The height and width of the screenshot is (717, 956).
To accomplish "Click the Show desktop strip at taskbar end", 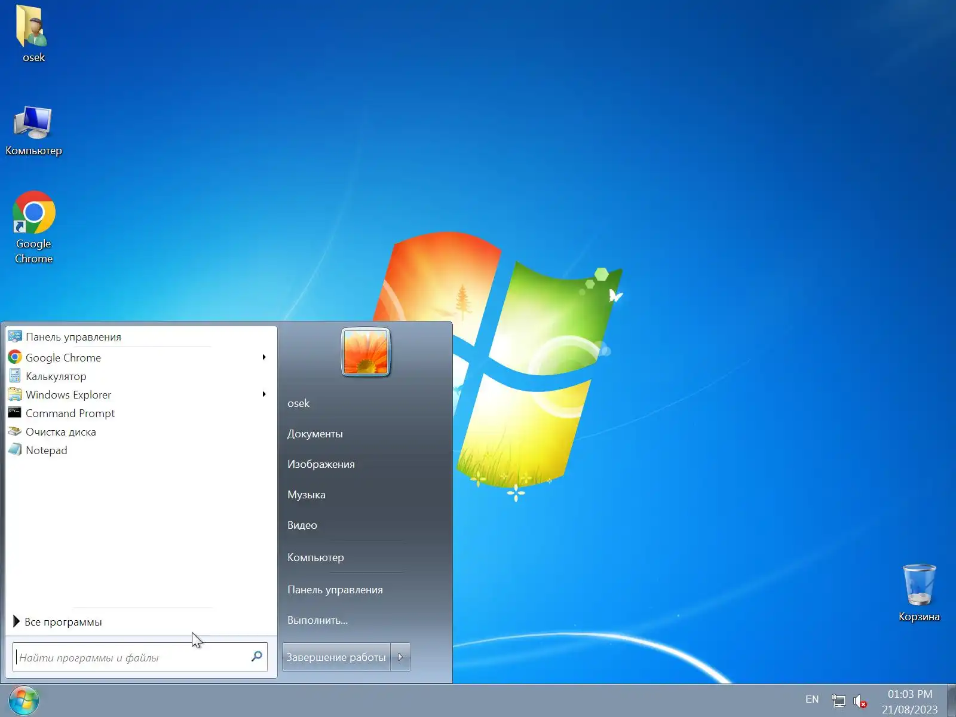I will (x=951, y=700).
